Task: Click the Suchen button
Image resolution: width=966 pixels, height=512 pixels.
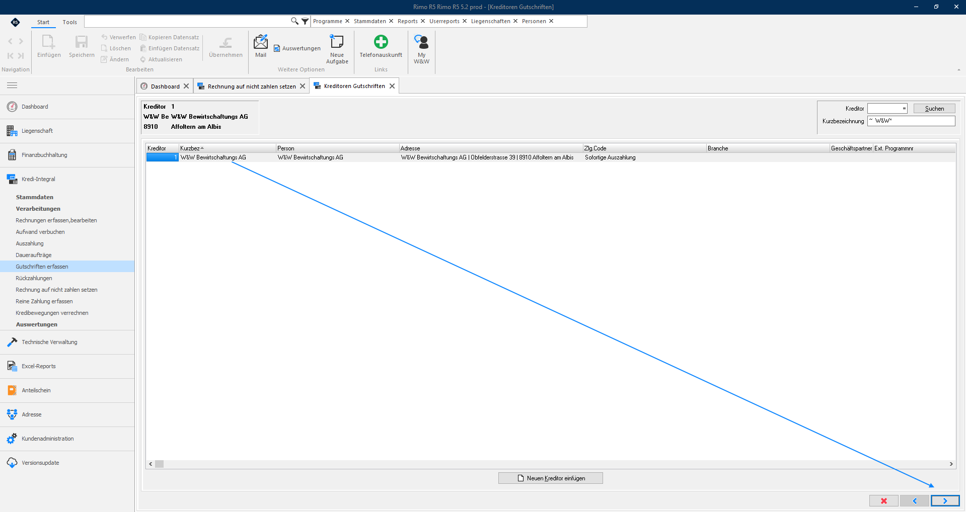Action: (x=934, y=109)
